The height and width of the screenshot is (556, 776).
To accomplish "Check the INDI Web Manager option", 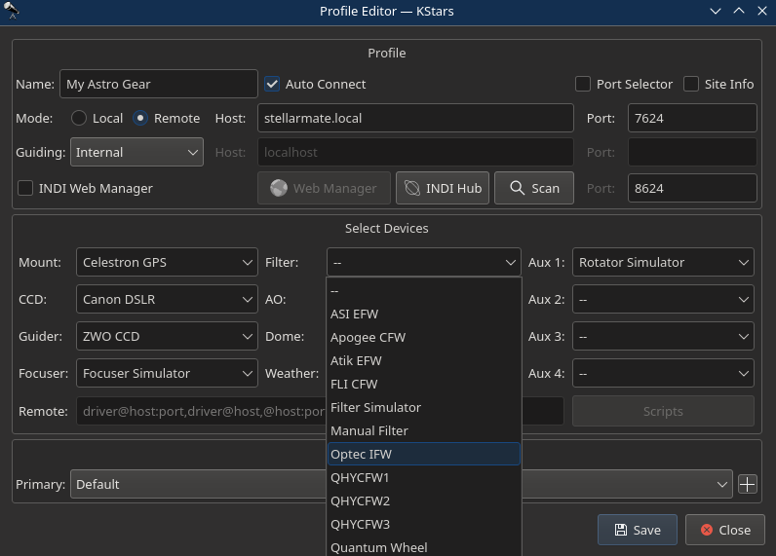I will point(25,188).
